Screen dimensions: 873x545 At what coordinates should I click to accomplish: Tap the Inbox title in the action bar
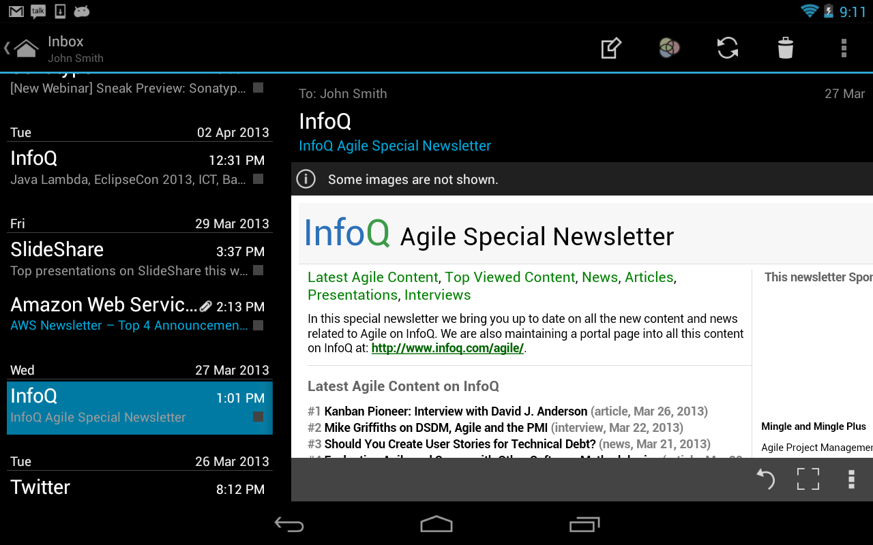click(x=65, y=41)
